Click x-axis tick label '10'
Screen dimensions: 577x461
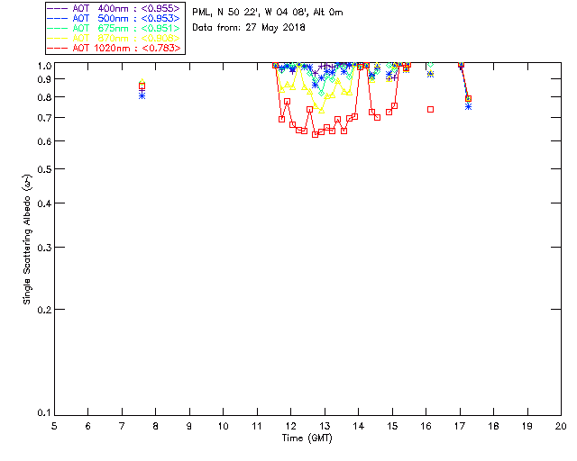click(223, 426)
